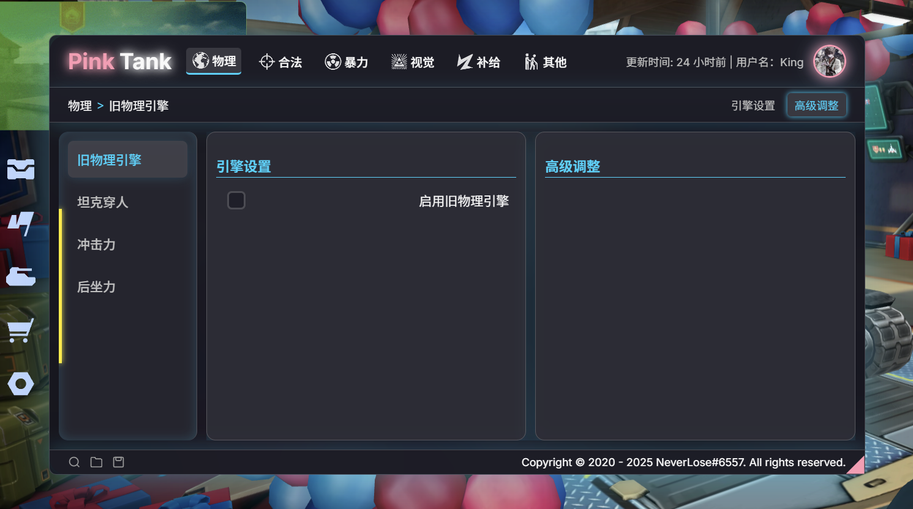Viewport: 913px width, 509px height.
Task: Click King's avatar picture at top right
Action: coord(830,61)
